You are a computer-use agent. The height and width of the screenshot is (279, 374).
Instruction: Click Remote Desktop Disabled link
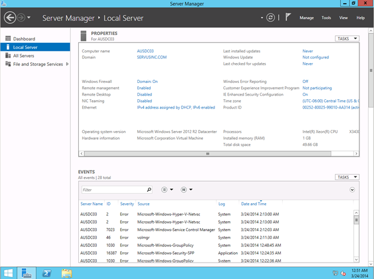pyautogui.click(x=144, y=95)
